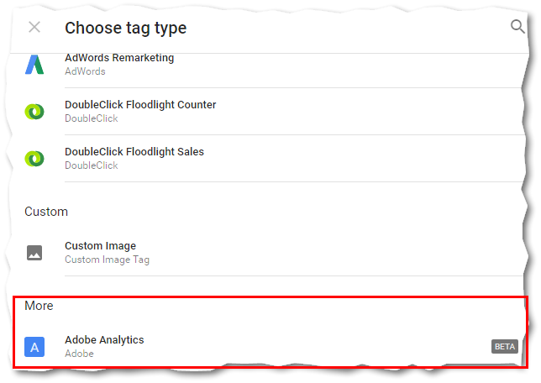Click the Choose tag type title

[x=126, y=28]
